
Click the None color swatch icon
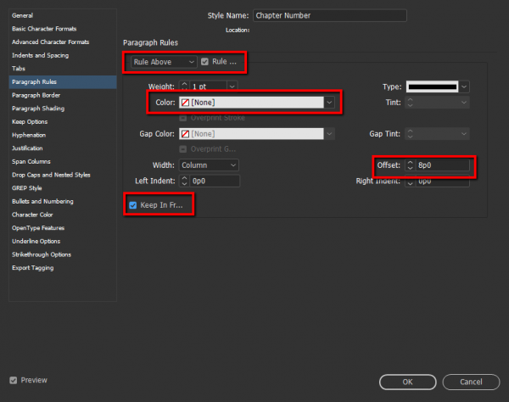point(185,103)
